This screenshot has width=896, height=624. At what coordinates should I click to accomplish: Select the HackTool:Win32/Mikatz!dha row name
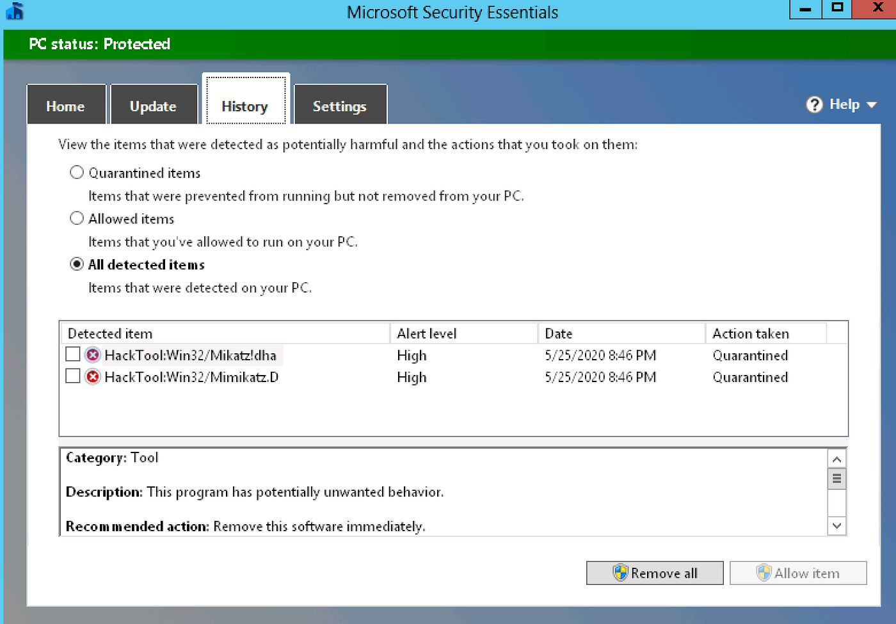(x=190, y=355)
